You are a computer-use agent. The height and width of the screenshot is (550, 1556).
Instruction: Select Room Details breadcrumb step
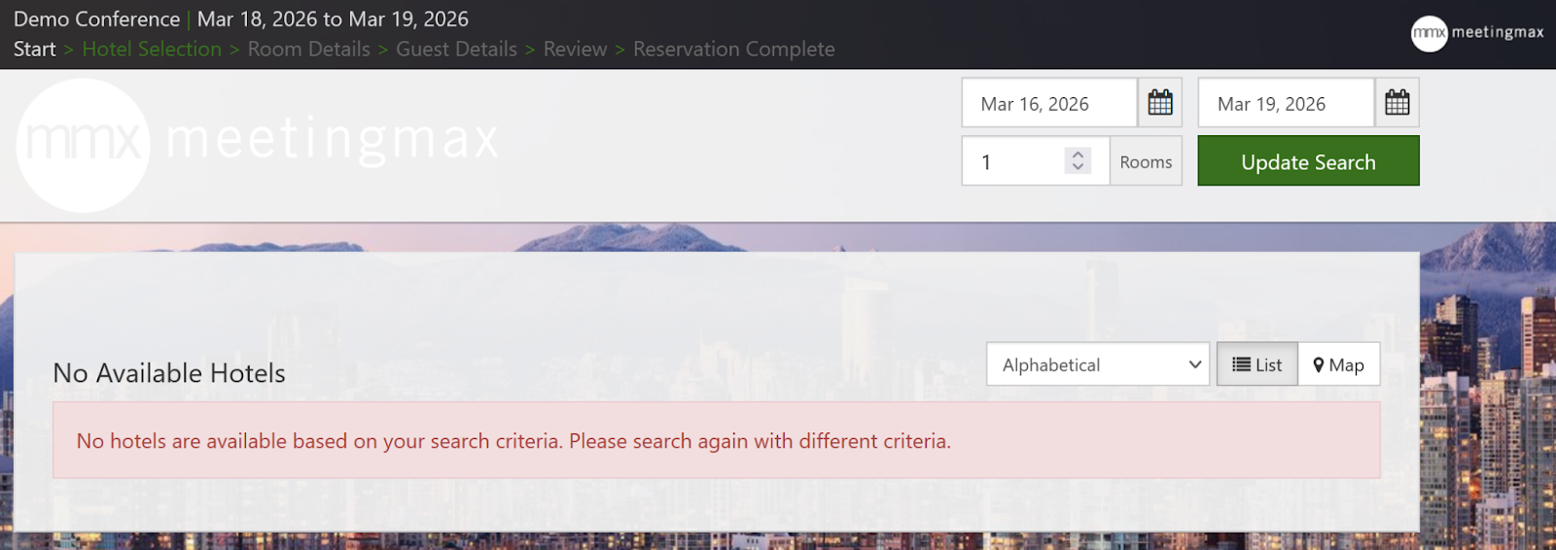(309, 49)
